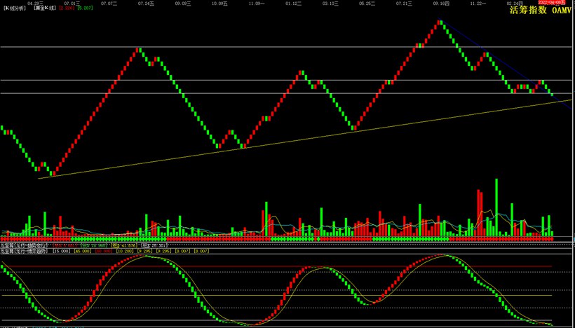
Task: Click the 03.10 date axis label
Action: 330,3
